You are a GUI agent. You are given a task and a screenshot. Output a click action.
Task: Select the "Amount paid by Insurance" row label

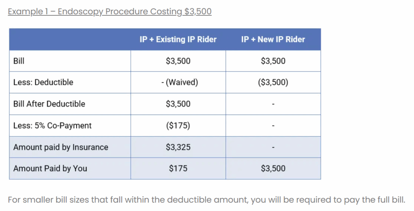click(x=61, y=147)
